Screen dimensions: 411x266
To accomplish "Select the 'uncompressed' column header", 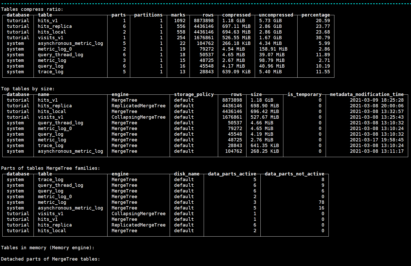I will [276, 15].
